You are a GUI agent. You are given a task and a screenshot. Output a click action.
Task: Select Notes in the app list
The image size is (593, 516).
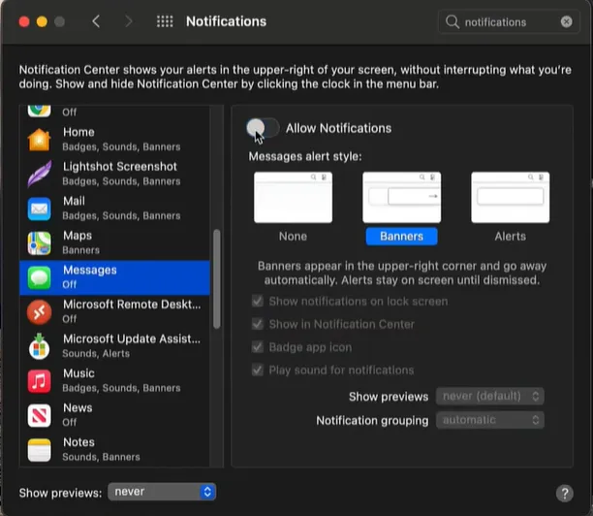click(x=114, y=450)
